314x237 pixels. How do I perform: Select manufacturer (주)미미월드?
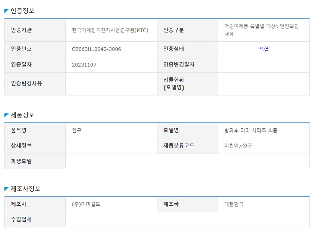click(x=86, y=204)
